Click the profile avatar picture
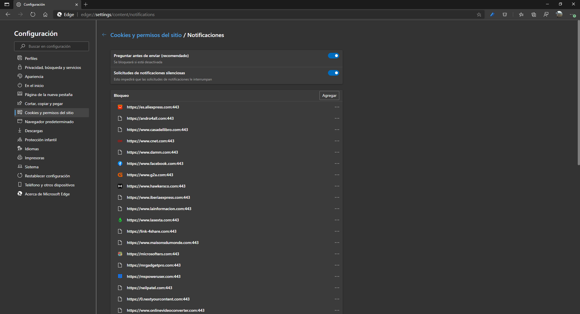580x314 pixels. (559, 14)
